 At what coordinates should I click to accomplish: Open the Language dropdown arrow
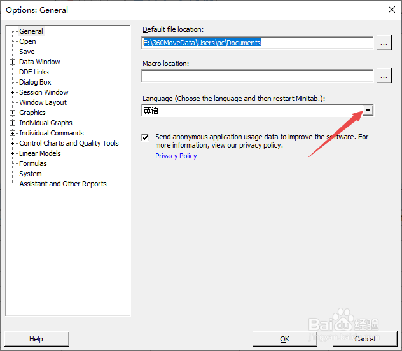[x=368, y=111]
